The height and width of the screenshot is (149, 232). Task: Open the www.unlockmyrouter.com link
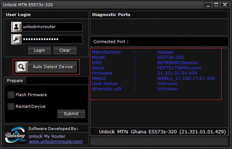(x=56, y=142)
